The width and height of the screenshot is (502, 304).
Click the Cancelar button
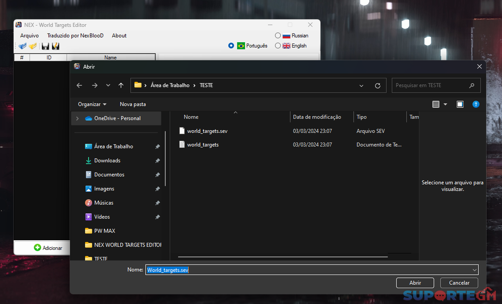459,283
